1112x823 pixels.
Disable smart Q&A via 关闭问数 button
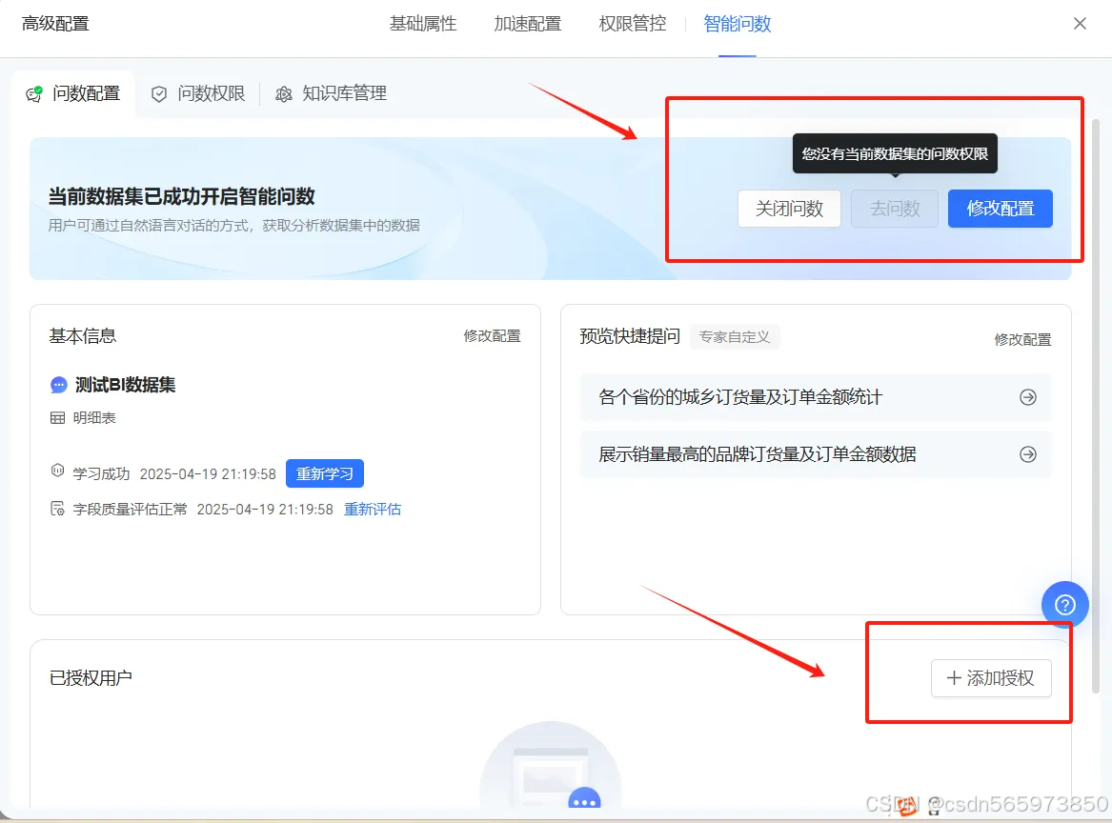tap(789, 208)
